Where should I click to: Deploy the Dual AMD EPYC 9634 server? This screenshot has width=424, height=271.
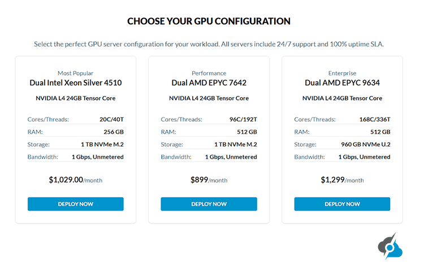[342, 204]
